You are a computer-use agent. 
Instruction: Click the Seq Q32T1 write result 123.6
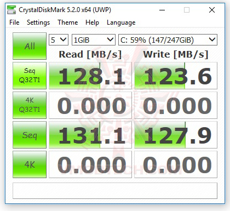176,76
